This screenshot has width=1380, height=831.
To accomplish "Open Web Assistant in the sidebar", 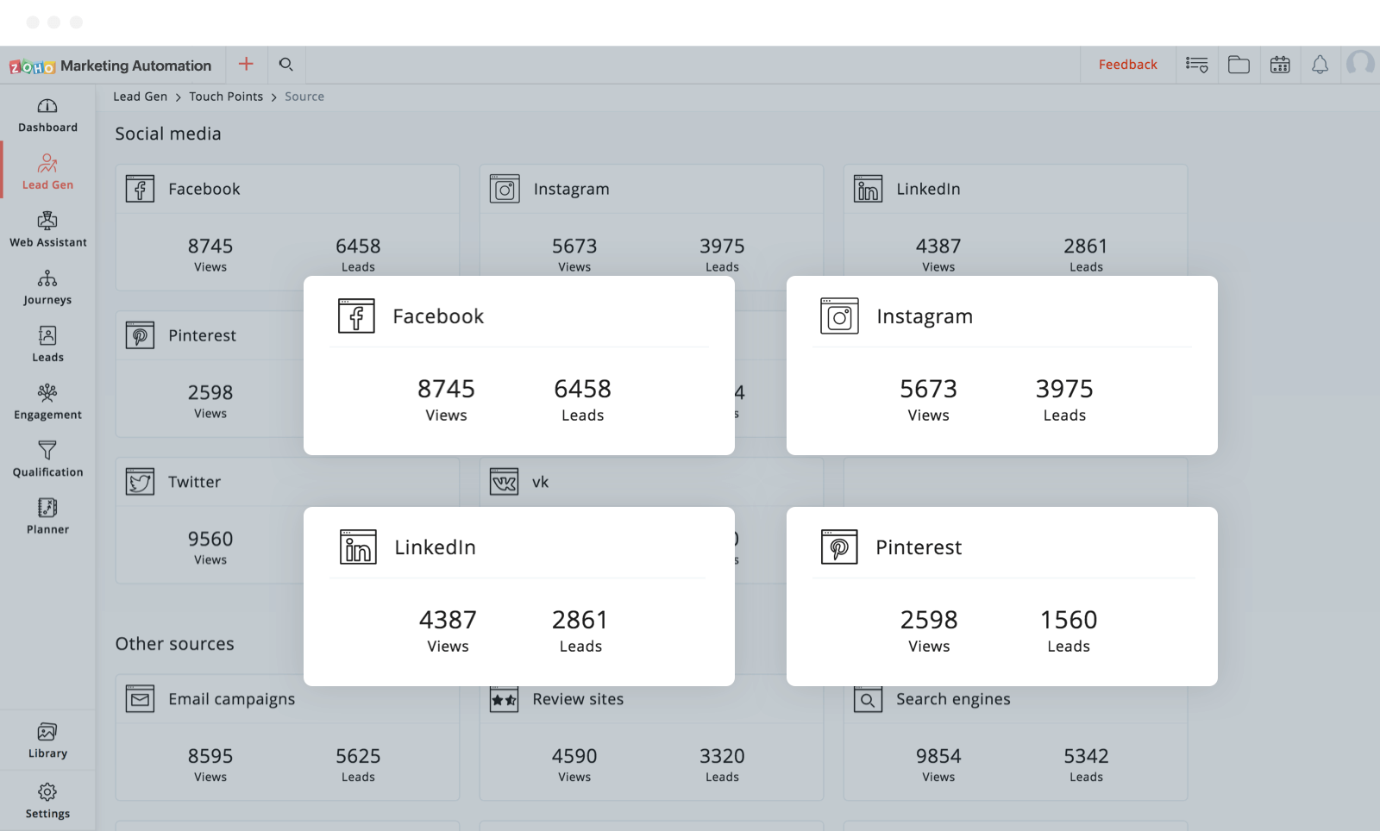I will coord(47,230).
